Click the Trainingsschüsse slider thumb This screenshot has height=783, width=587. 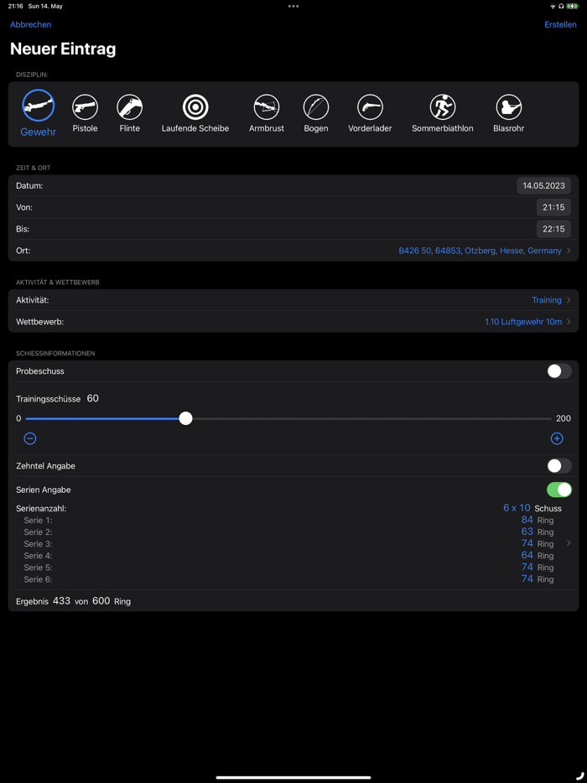tap(185, 418)
